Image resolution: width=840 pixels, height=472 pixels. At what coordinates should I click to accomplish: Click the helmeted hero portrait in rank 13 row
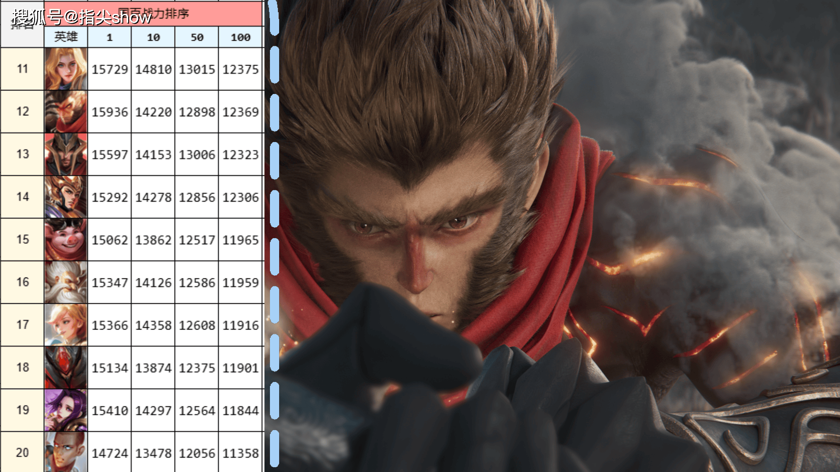[66, 154]
